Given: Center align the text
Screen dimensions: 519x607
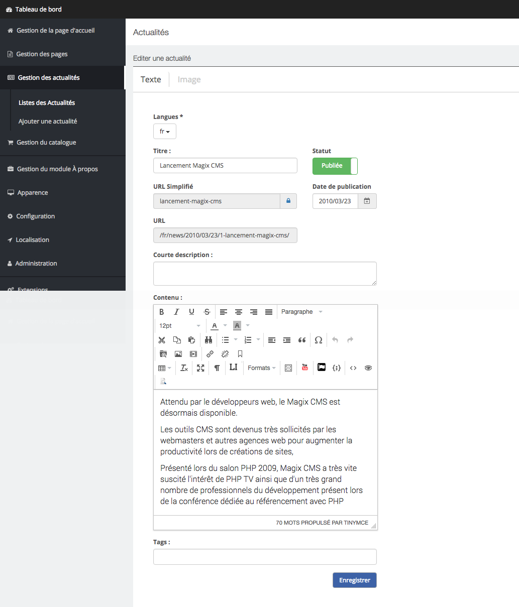Looking at the screenshot, I should [239, 312].
